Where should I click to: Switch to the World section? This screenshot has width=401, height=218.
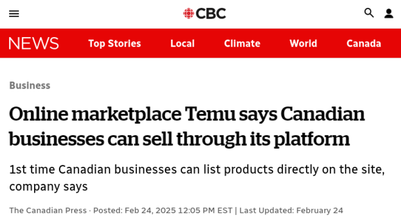[303, 44]
